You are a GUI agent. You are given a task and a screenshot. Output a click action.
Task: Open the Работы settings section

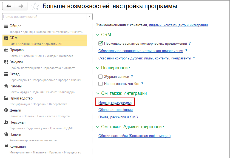[16, 86]
